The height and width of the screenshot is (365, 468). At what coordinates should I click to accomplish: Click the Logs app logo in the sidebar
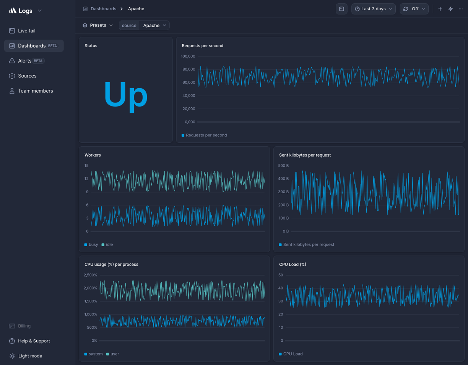[x=21, y=11]
